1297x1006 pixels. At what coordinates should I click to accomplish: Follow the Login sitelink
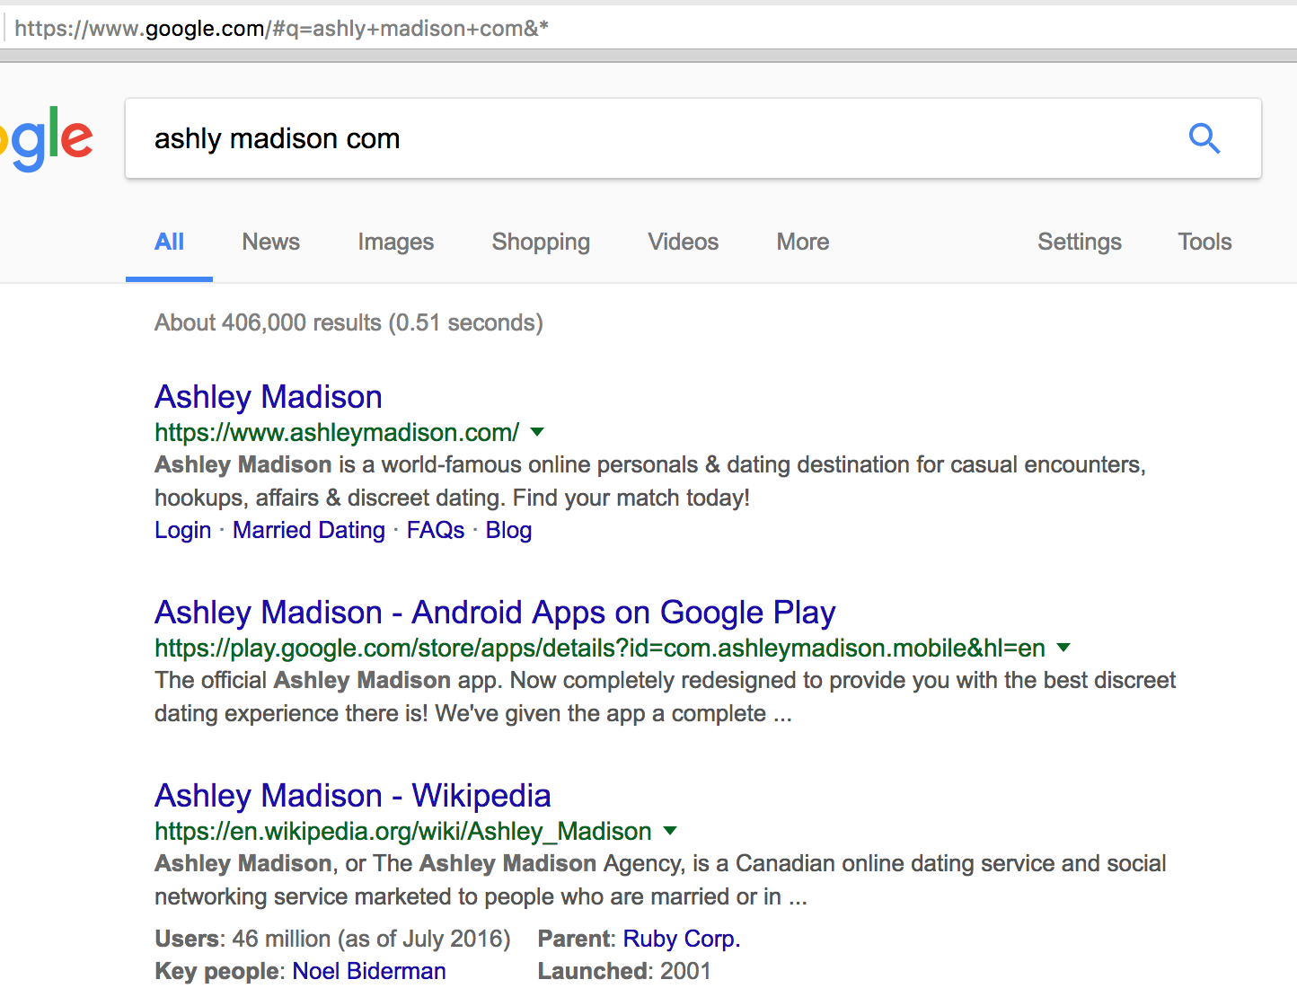click(182, 530)
